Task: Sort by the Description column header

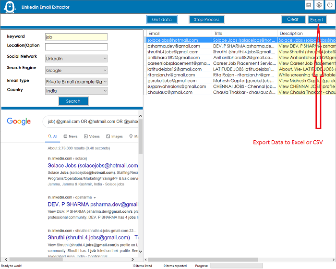Action: pos(306,34)
